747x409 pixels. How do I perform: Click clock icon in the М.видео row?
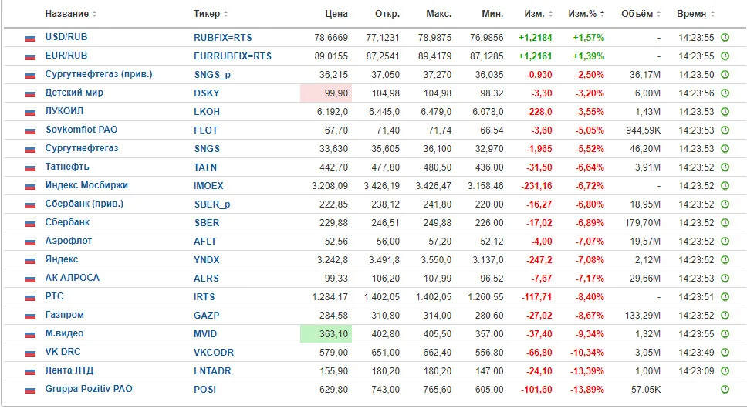point(725,334)
